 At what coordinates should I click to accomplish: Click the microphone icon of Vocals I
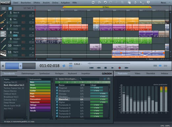coord(3,40)
